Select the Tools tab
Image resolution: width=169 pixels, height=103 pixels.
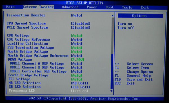tap(127, 7)
